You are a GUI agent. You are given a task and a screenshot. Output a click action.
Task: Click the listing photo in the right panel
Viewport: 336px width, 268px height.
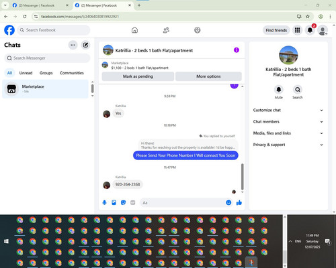click(x=288, y=55)
